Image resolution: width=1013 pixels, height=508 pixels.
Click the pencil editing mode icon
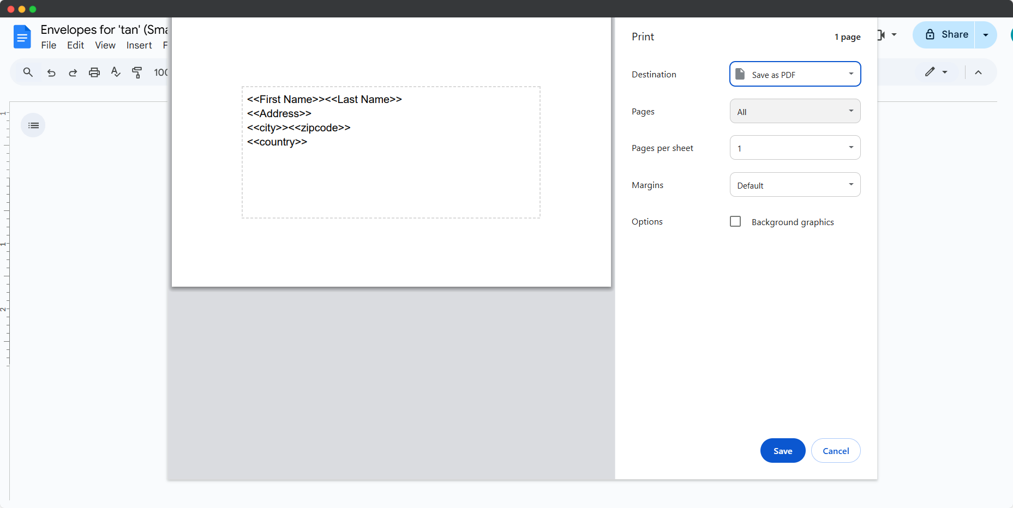(930, 72)
